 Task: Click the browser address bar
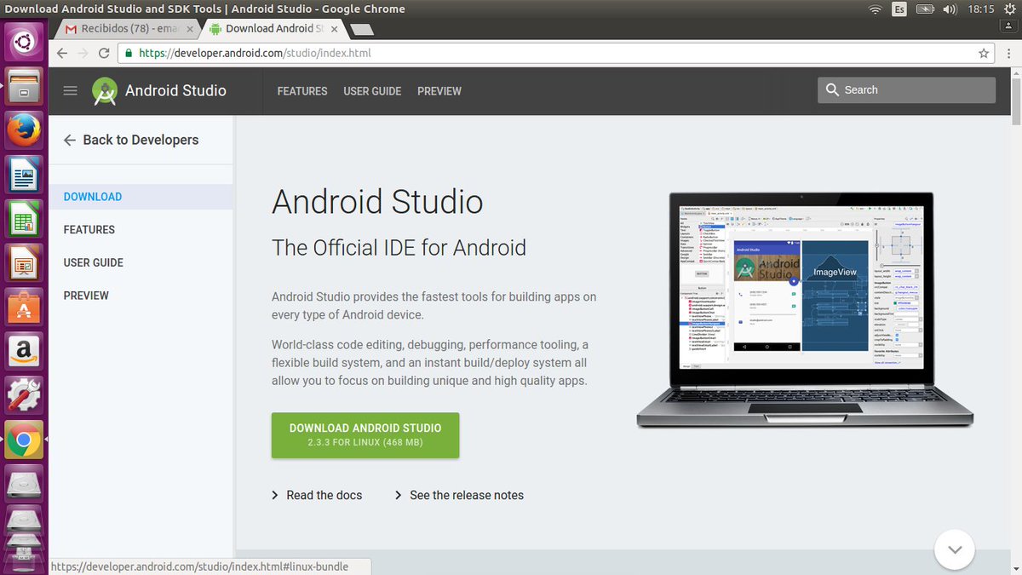[426, 52]
